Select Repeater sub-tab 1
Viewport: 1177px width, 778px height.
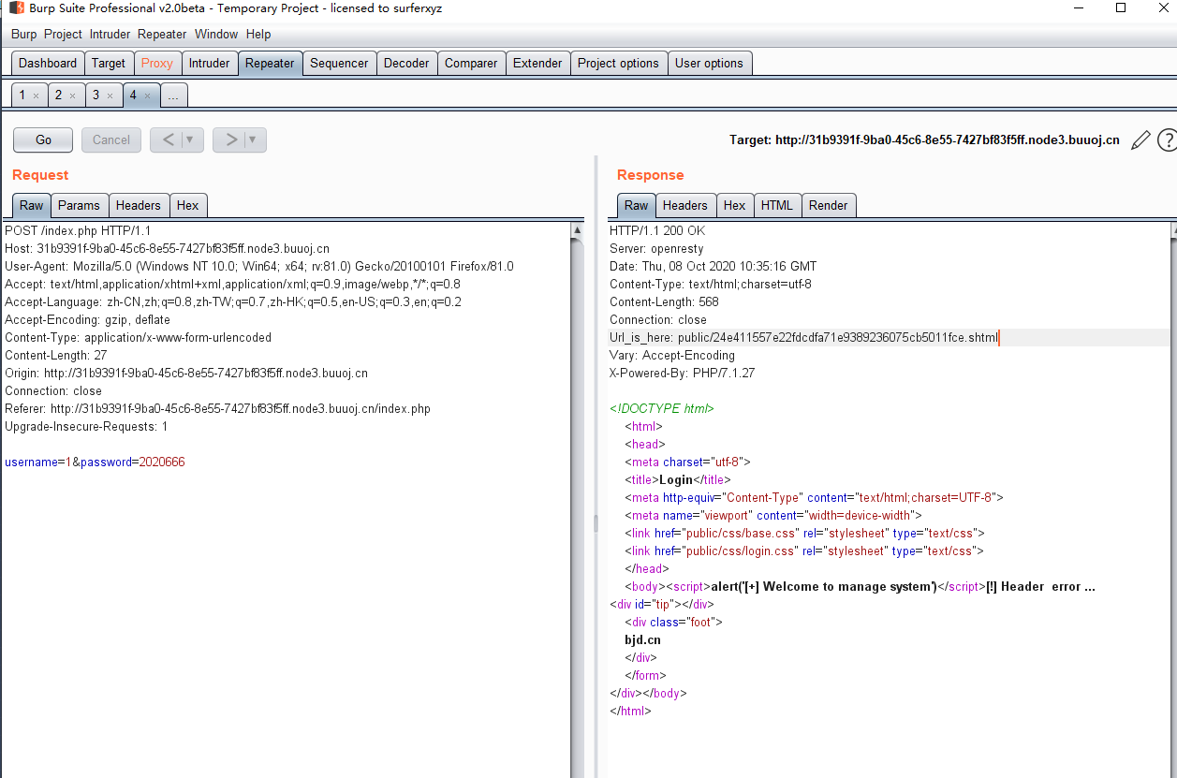[22, 95]
